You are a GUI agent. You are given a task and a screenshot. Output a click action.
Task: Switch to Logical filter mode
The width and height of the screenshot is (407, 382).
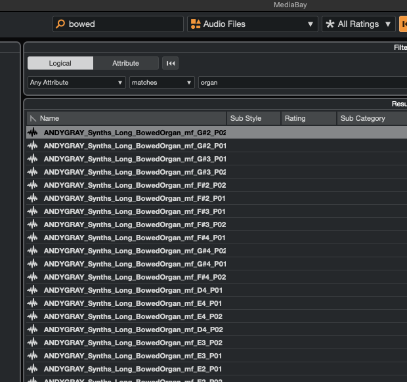[60, 63]
